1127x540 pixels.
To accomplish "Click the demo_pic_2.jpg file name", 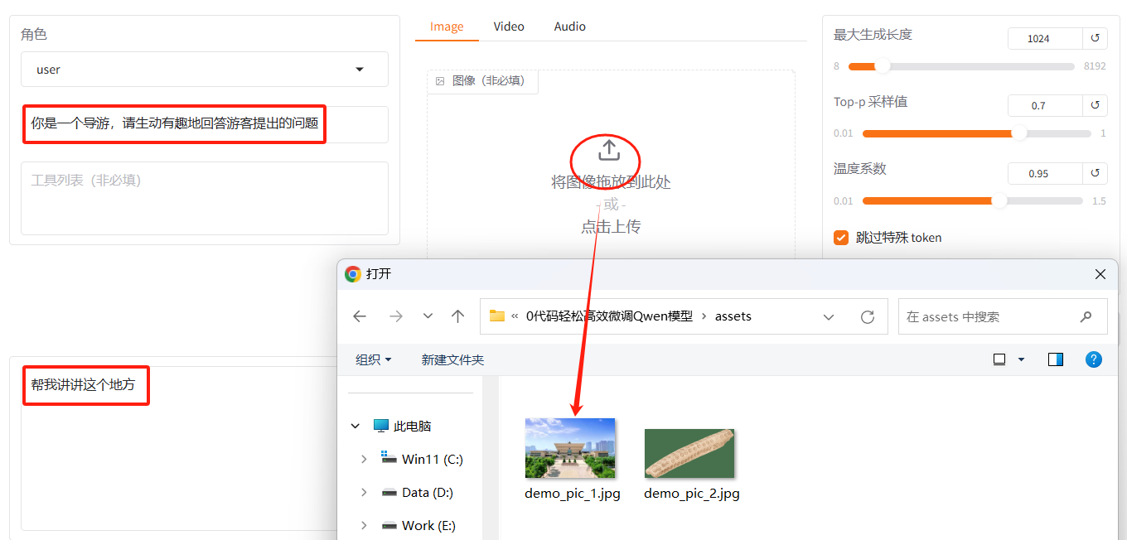I will pyautogui.click(x=692, y=494).
